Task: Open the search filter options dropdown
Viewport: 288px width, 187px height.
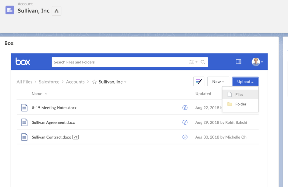Action: click(x=193, y=62)
